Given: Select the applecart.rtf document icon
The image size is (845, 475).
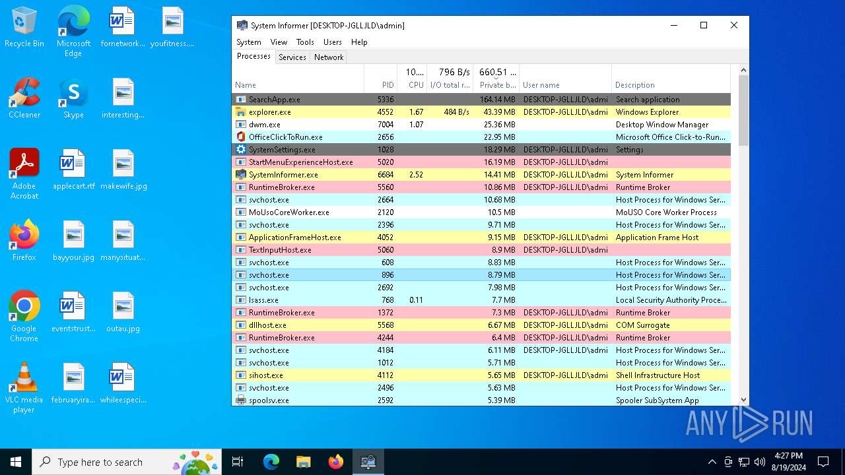Looking at the screenshot, I should (73, 170).
